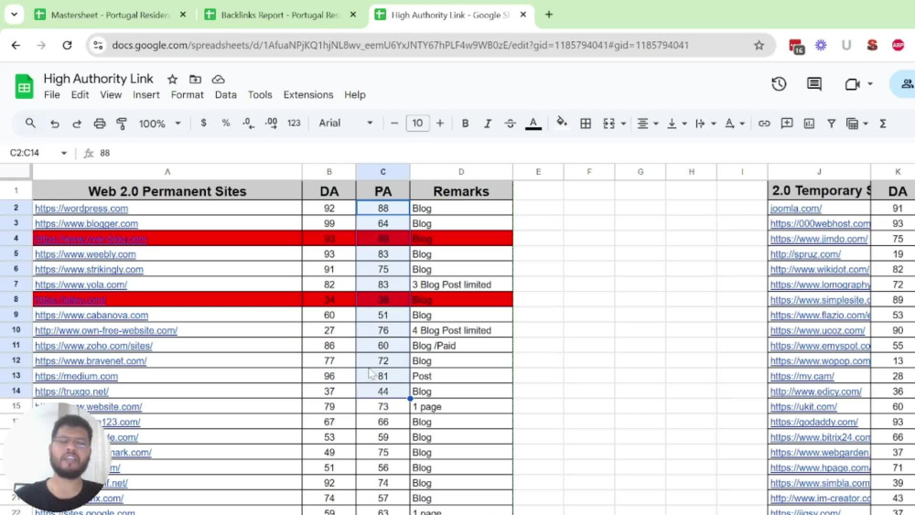Select the Remarks header cell

(461, 191)
